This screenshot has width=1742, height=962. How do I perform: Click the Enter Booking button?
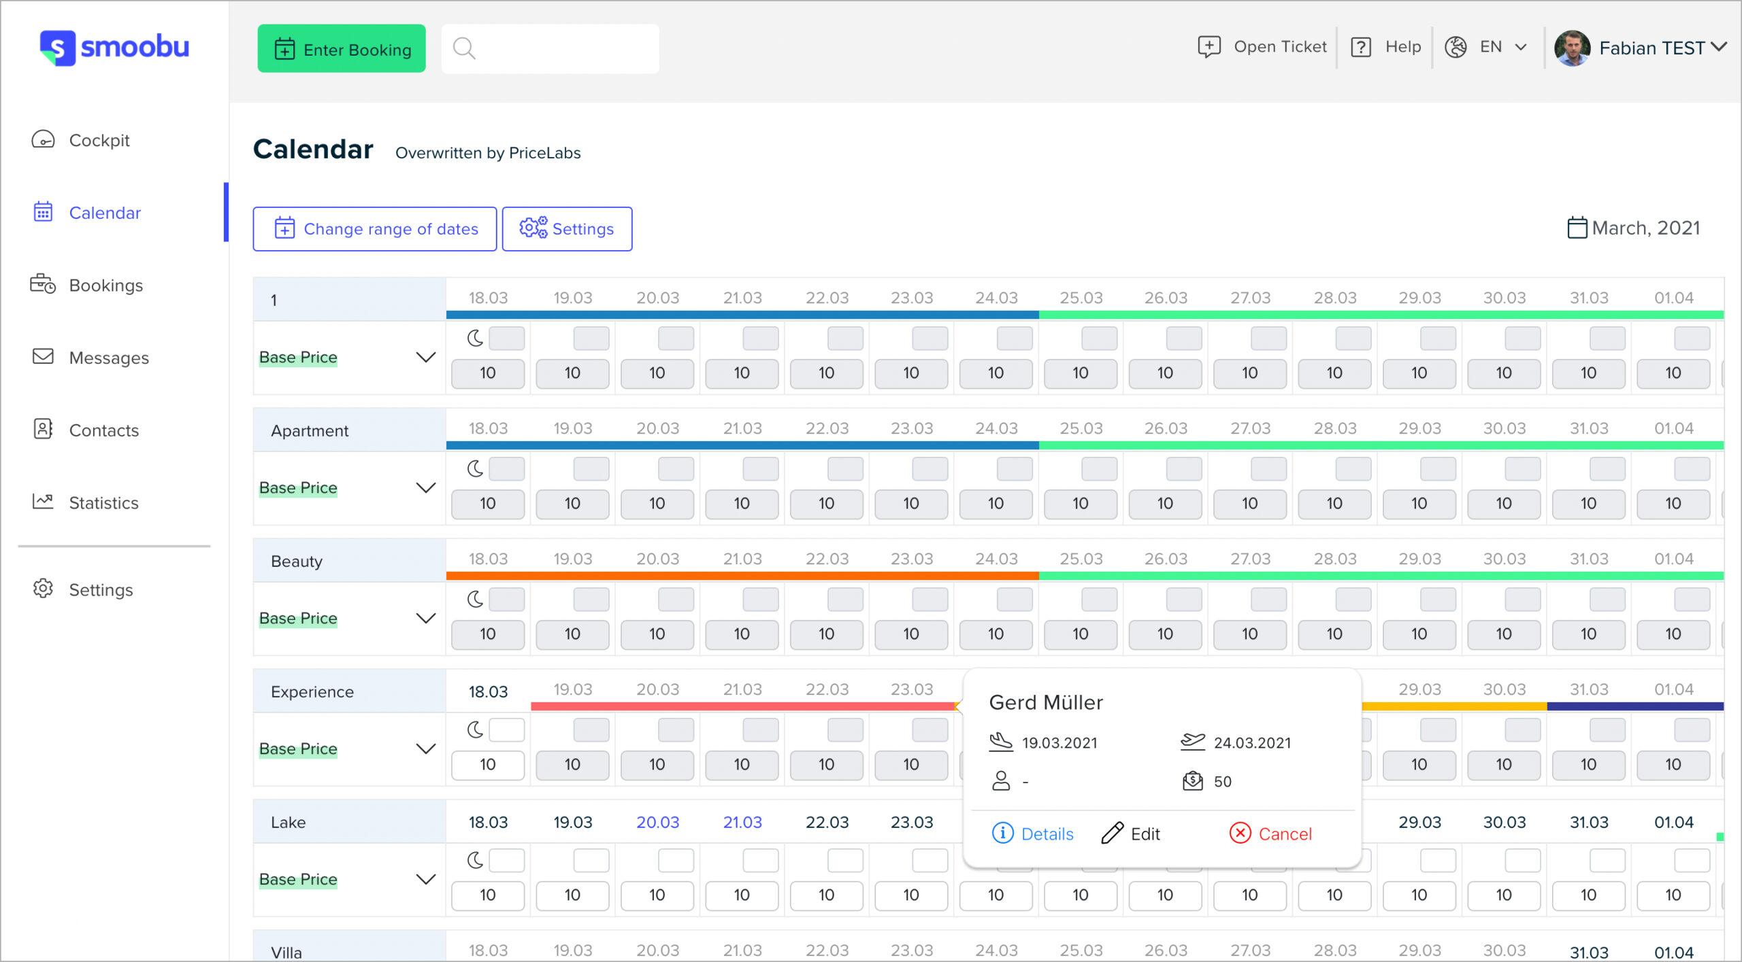[342, 48]
